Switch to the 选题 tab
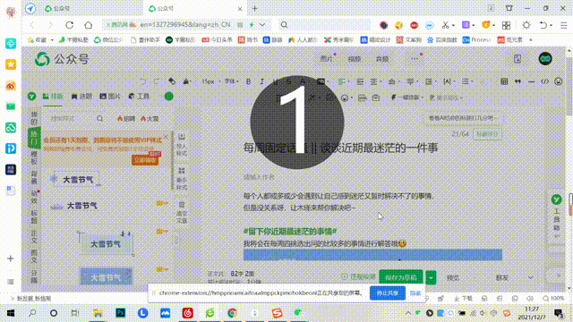This screenshot has width=573, height=322. point(81,97)
